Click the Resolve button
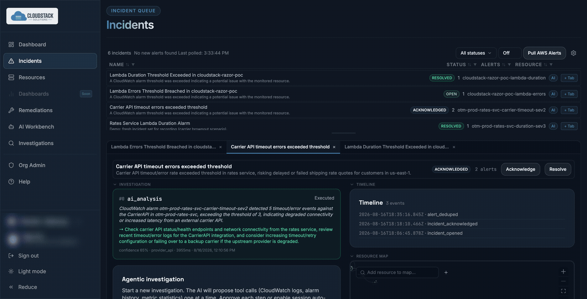587x299 pixels. (x=558, y=169)
